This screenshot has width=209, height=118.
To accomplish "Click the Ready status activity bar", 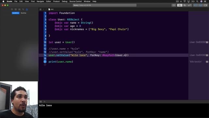I will point(104,5).
